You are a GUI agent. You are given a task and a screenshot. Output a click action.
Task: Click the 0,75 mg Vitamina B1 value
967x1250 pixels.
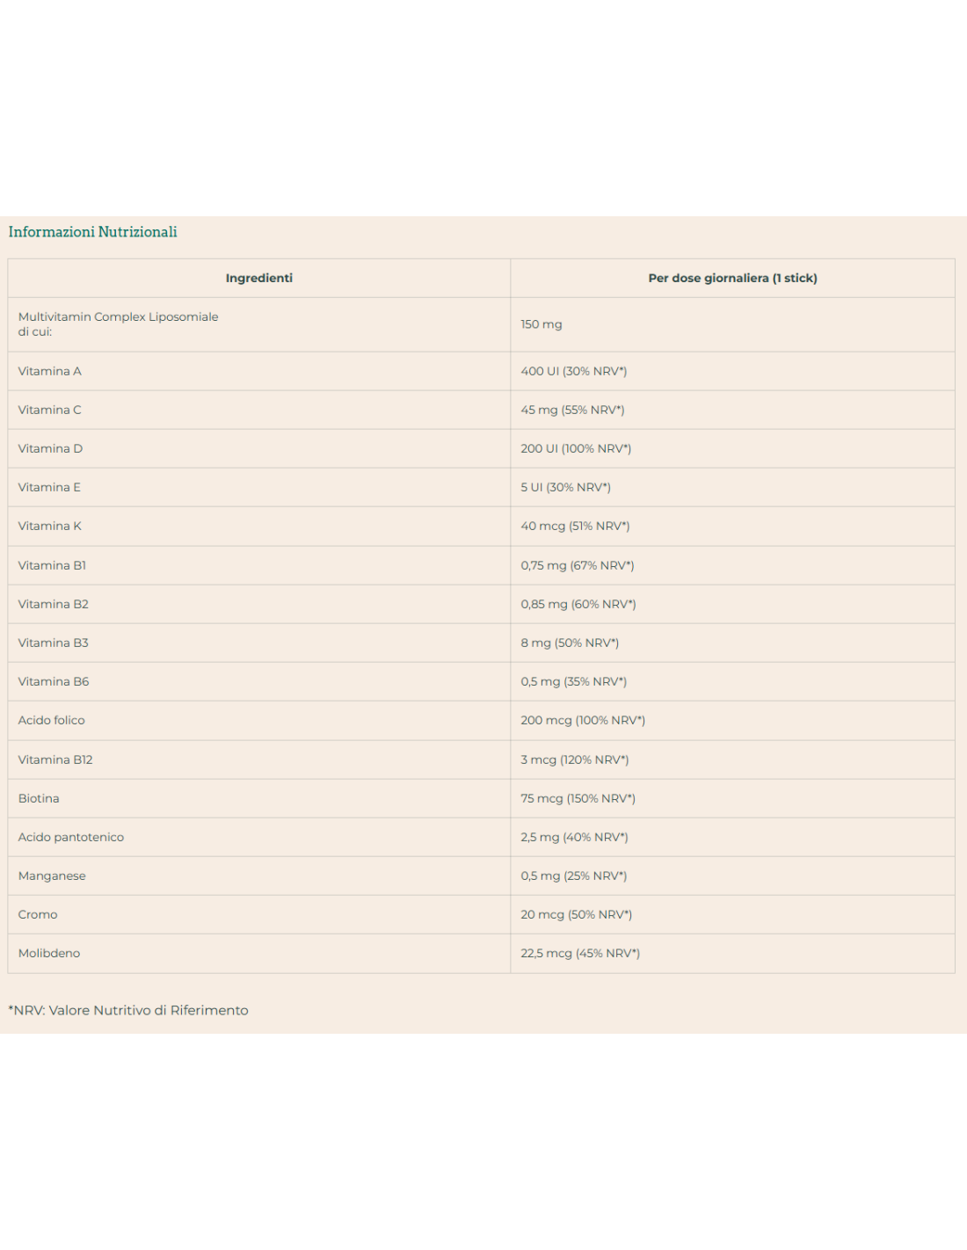(577, 565)
